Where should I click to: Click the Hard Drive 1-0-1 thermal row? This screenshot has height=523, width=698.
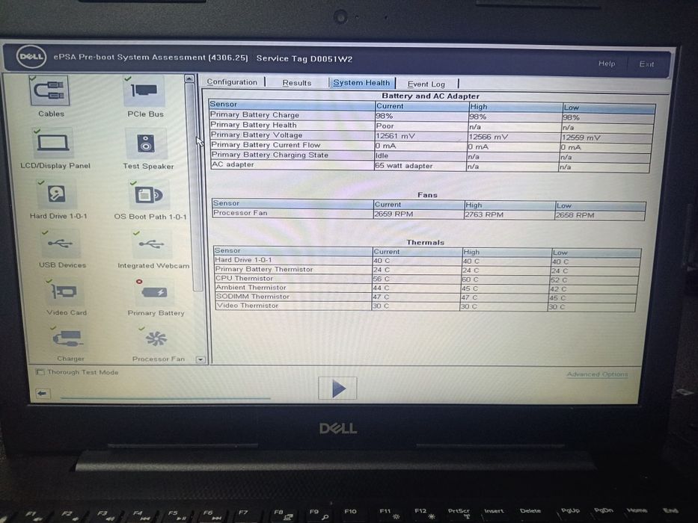click(427, 261)
